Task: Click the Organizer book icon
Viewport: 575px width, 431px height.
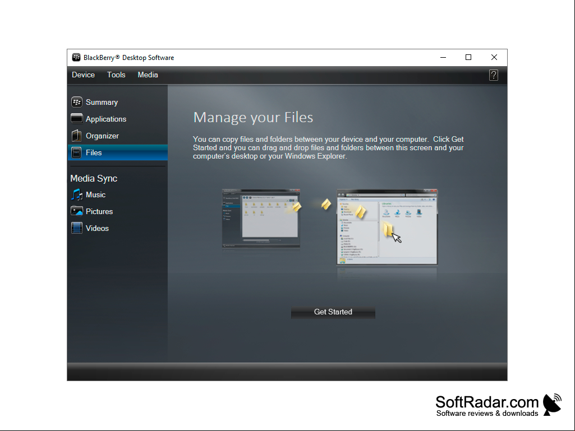Action: pyautogui.click(x=77, y=136)
